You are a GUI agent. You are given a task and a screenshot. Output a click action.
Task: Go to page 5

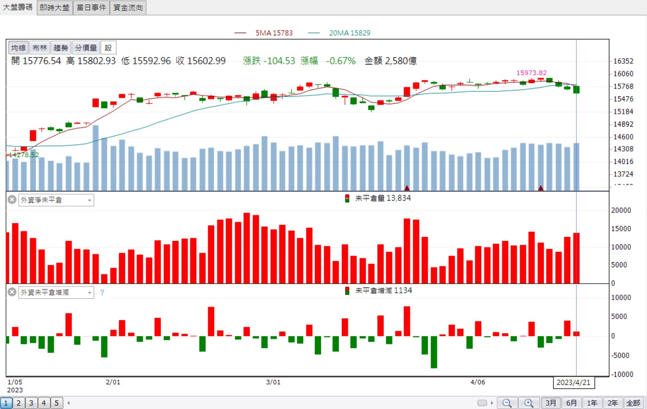pos(57,403)
